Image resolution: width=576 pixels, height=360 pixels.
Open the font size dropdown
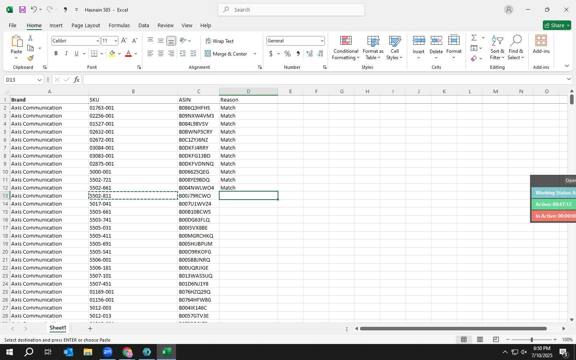point(116,41)
